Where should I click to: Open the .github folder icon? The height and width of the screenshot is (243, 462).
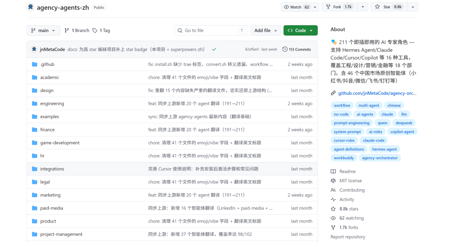(35, 64)
